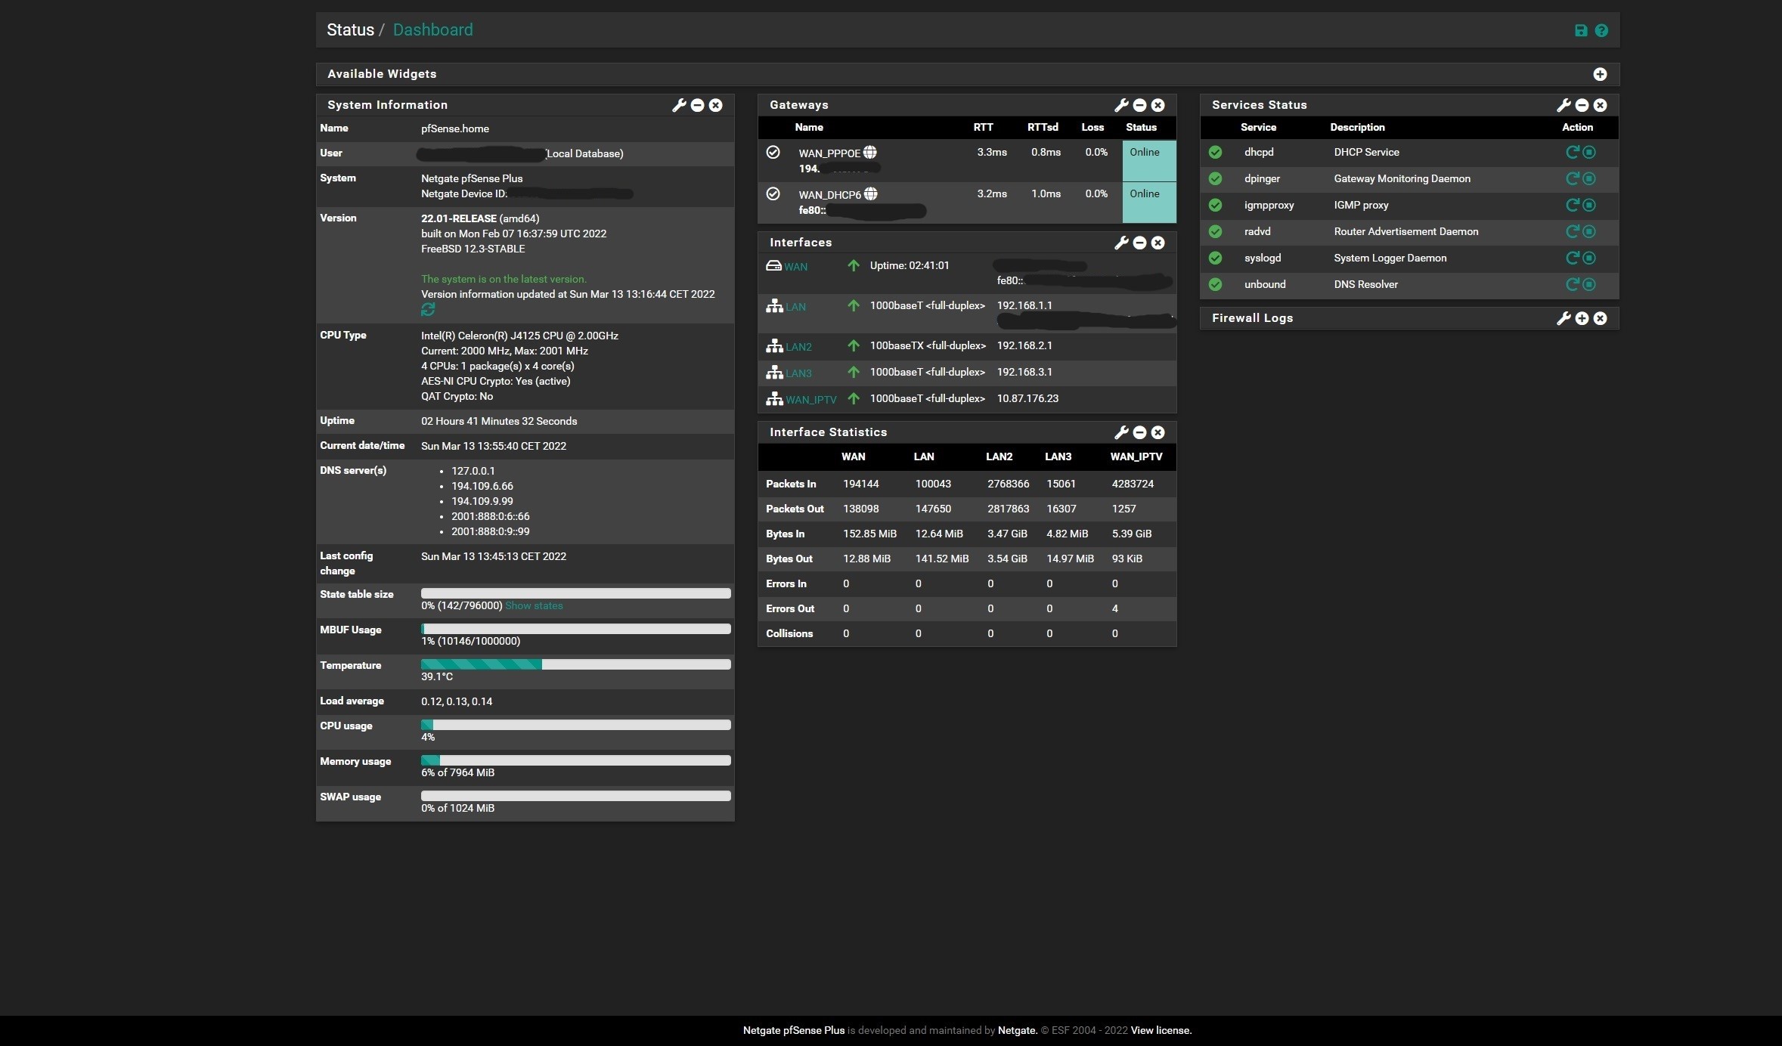Click the save dashboard layout icon
Viewport: 1782px width, 1046px height.
pyautogui.click(x=1581, y=30)
